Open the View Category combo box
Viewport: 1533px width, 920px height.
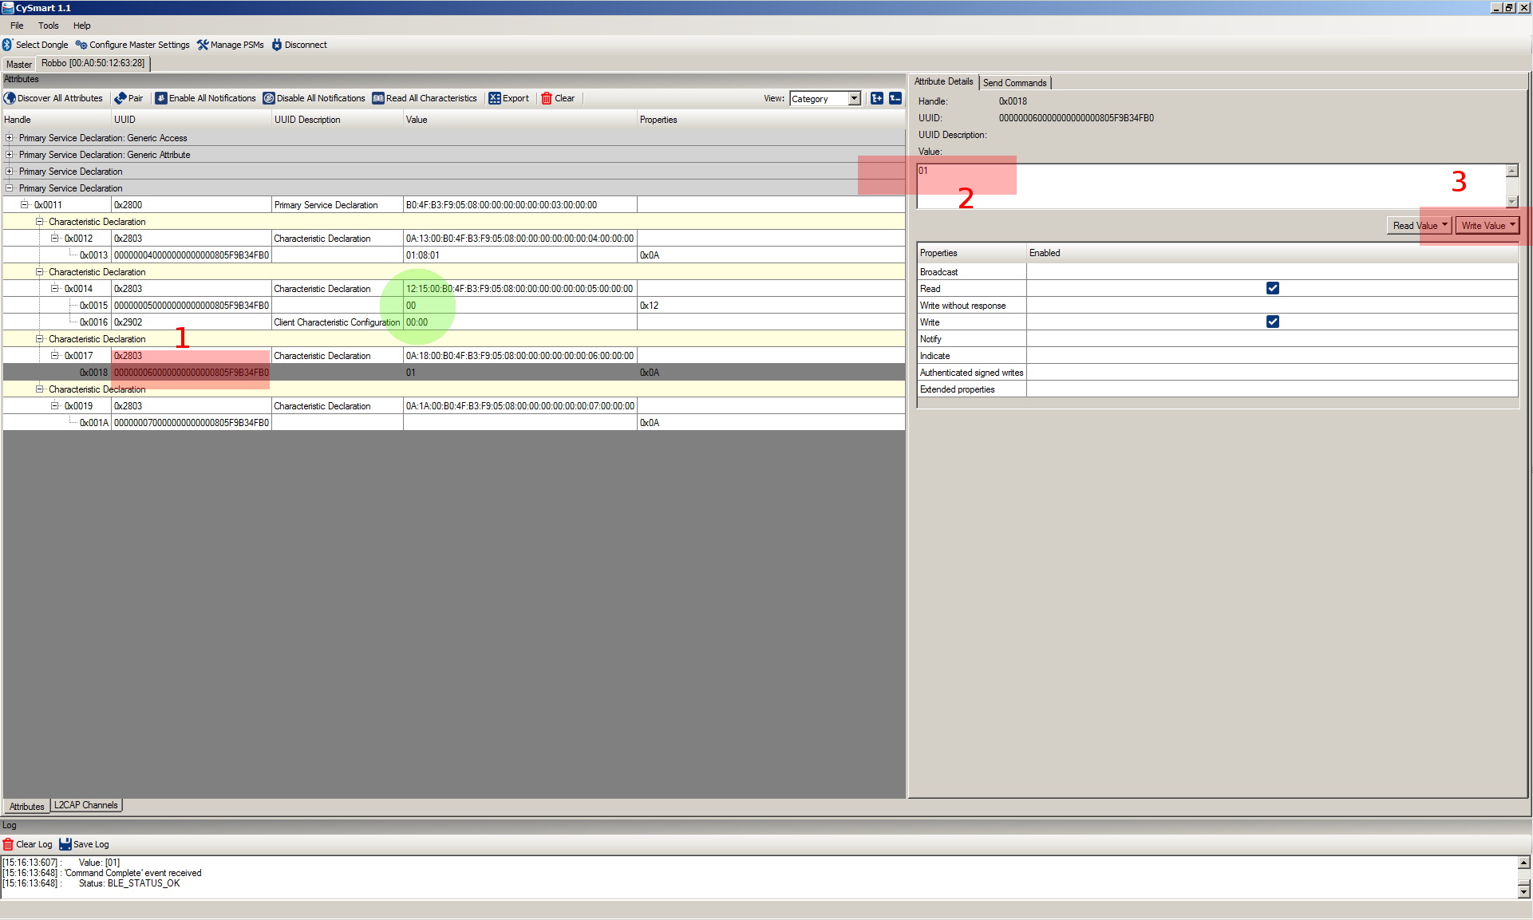tap(854, 99)
